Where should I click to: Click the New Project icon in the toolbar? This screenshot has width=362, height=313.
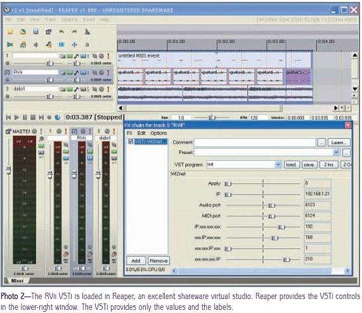(10, 32)
